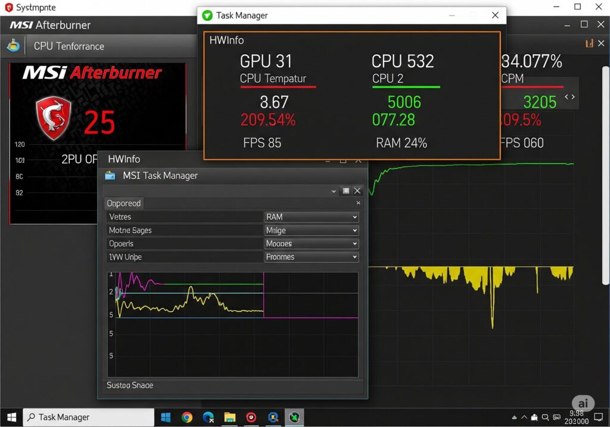Open the Motne Sages Mnige dropdown
This screenshot has width=610, height=427.
[312, 230]
